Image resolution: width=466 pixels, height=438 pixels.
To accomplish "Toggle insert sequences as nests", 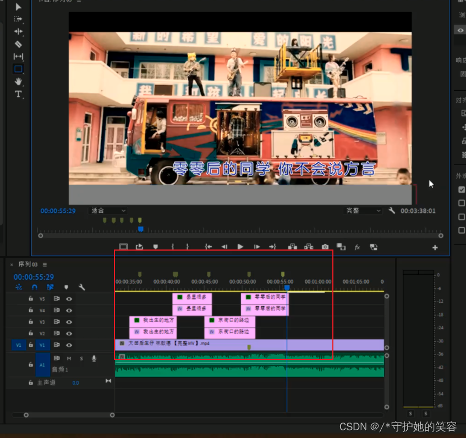I will pos(19,287).
